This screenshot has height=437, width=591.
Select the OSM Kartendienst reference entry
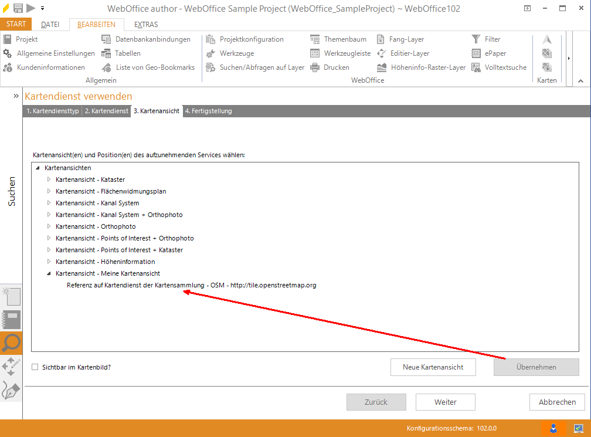tap(192, 285)
